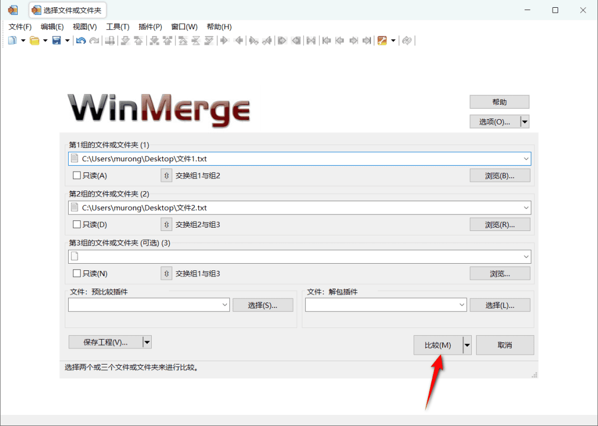Click the Previous Difference toolbar icon
This screenshot has height=426, width=598.
(138, 40)
